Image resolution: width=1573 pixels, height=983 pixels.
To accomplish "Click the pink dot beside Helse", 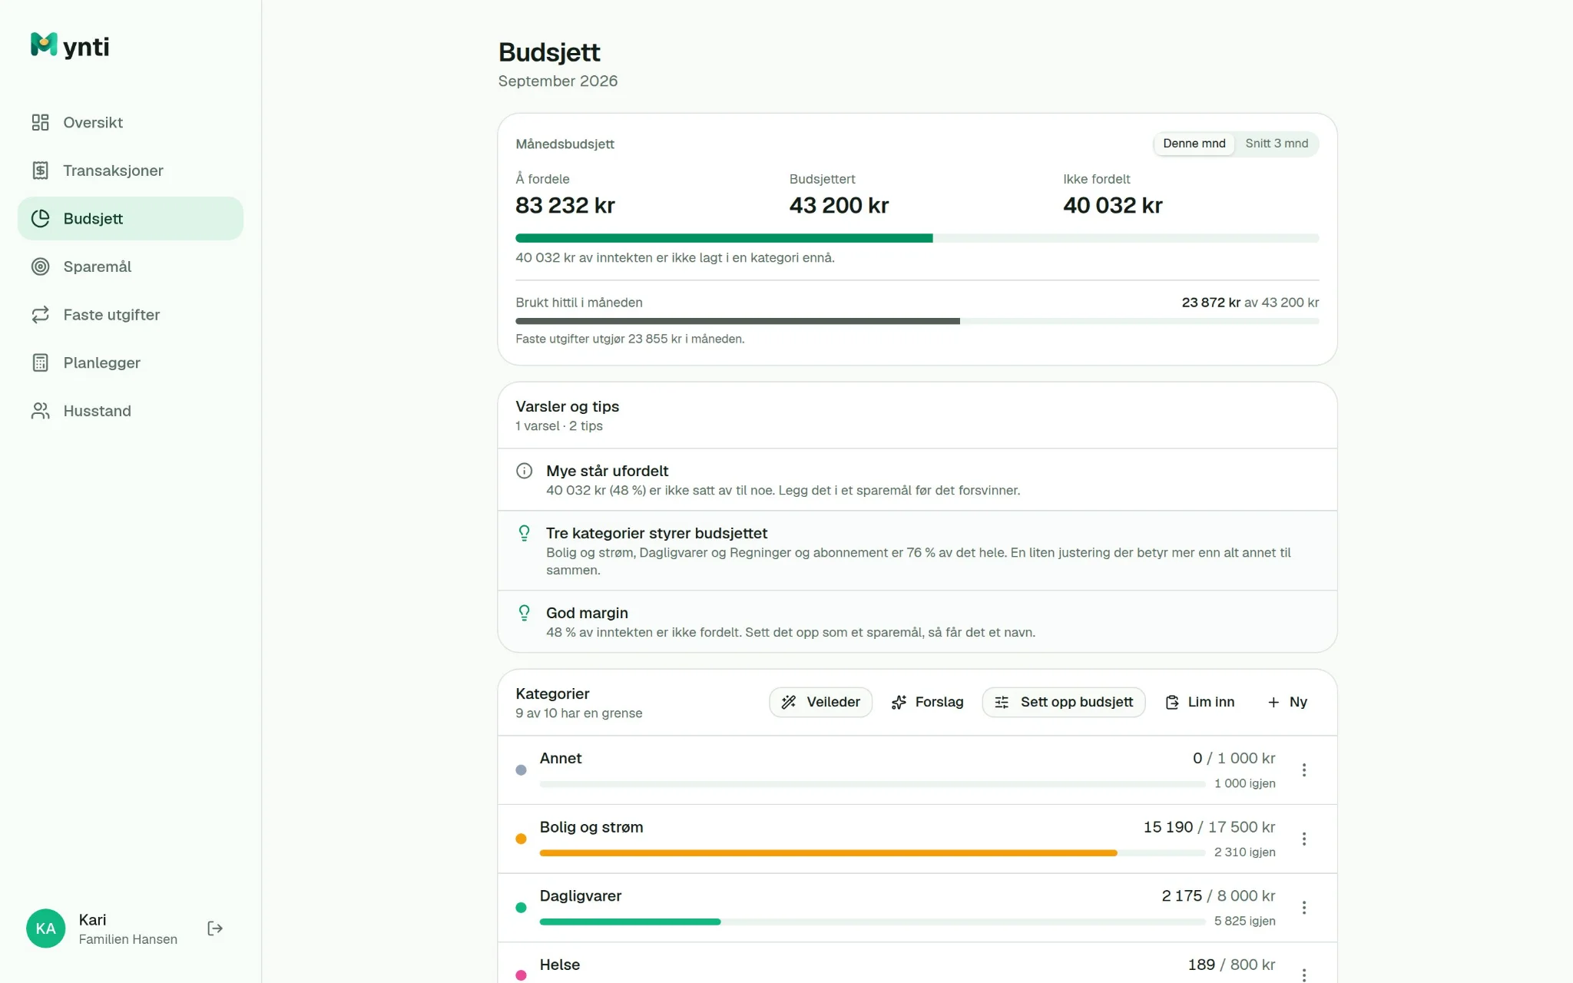I will (x=521, y=975).
